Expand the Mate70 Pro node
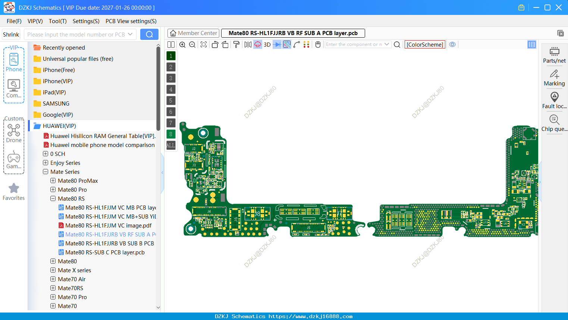 [53, 297]
